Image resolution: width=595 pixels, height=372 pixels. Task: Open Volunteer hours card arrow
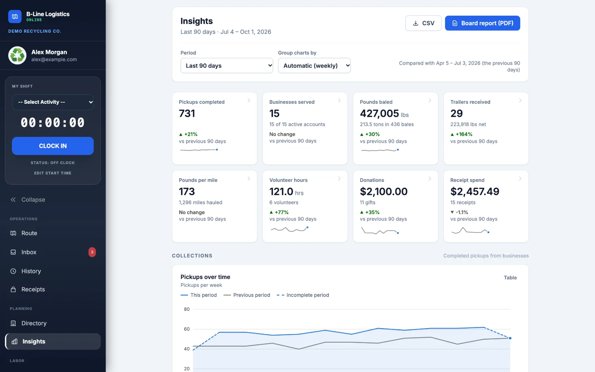339,179
